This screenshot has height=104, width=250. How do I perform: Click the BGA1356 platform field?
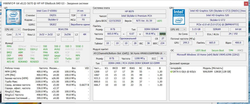pyautogui.click(x=63, y=29)
